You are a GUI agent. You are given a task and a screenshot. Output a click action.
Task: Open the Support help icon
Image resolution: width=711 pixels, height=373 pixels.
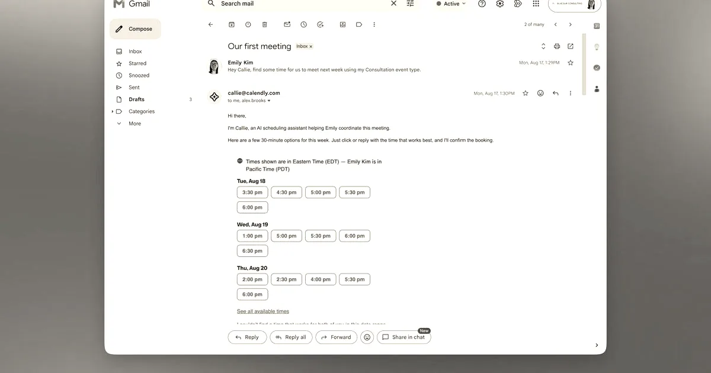pyautogui.click(x=482, y=4)
